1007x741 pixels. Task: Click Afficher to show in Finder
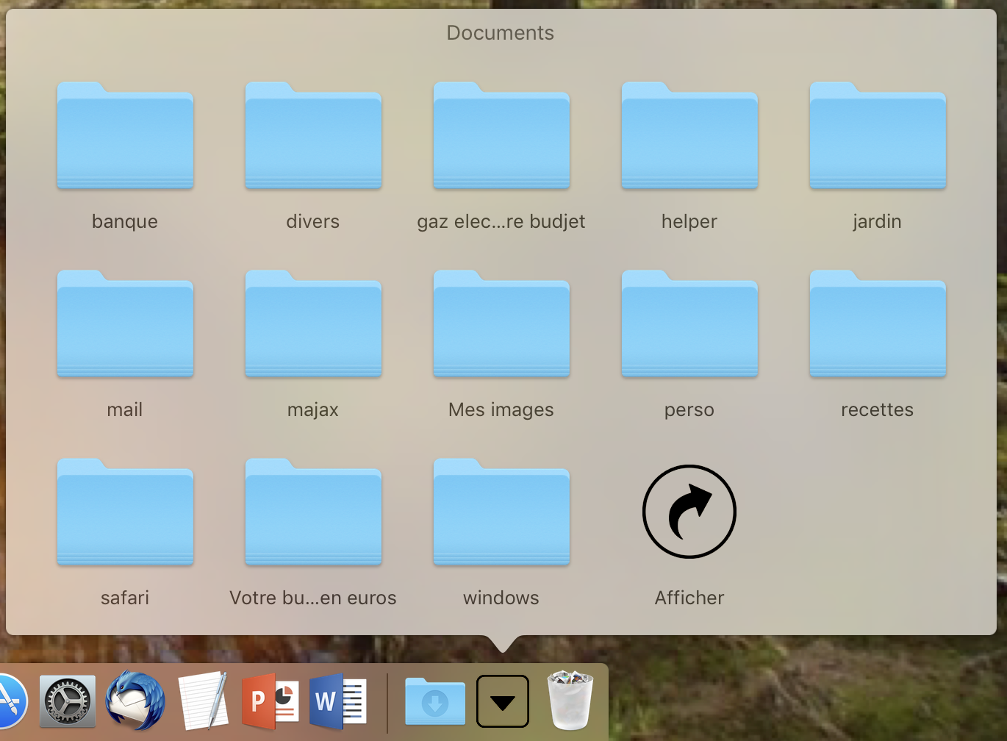click(689, 512)
